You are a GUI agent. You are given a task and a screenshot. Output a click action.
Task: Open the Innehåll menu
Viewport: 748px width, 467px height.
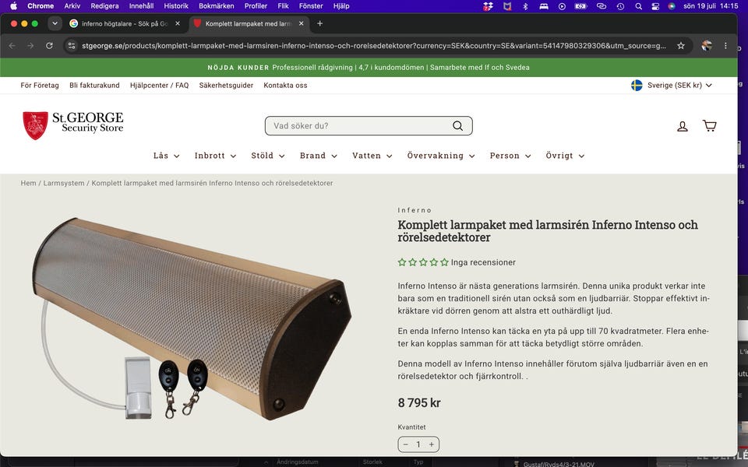tap(141, 6)
